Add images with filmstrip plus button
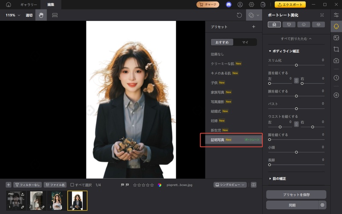The height and width of the screenshot is (214, 342). point(9,185)
